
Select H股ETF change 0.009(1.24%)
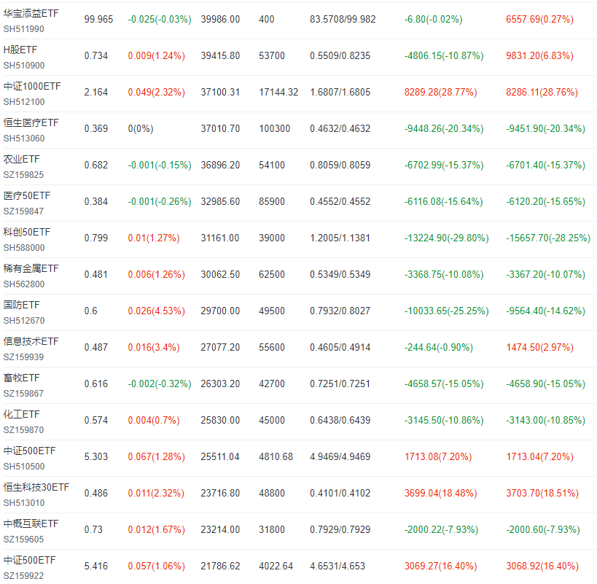pos(157,56)
